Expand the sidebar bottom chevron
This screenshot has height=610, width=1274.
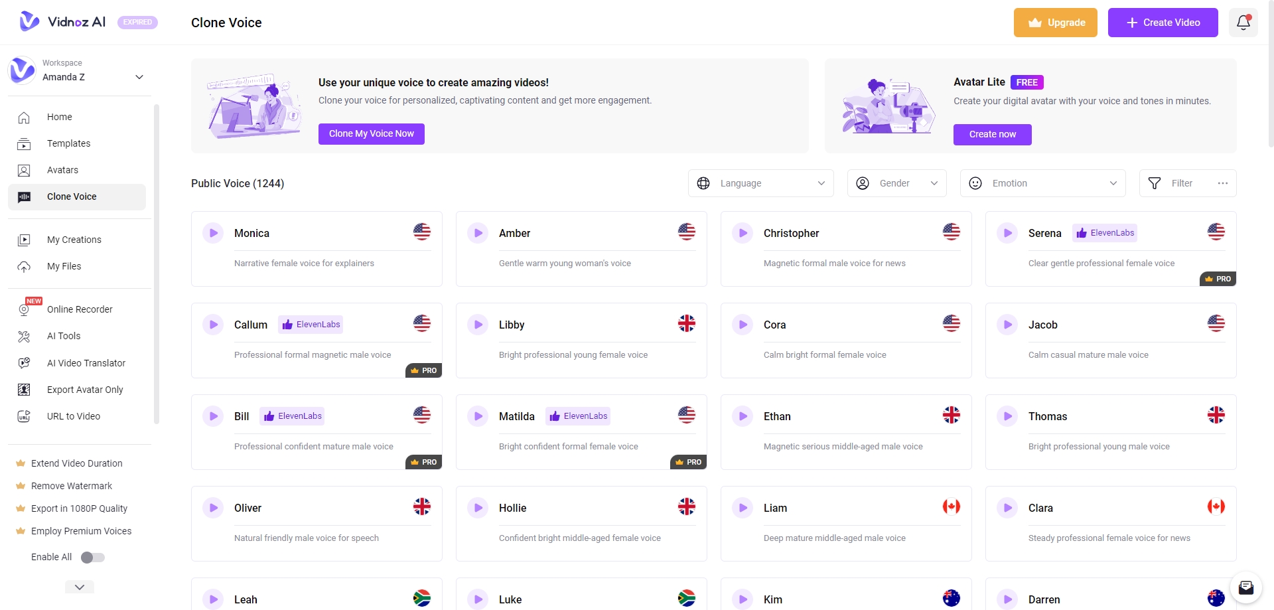tap(80, 587)
